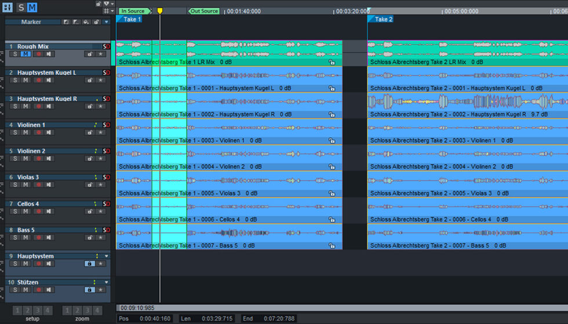Select setup preset 1 button
568x324 pixels.
[x=17, y=310]
